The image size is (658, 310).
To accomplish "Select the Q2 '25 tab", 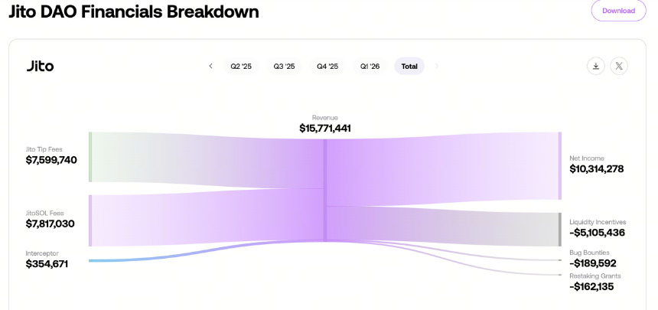I will click(241, 66).
